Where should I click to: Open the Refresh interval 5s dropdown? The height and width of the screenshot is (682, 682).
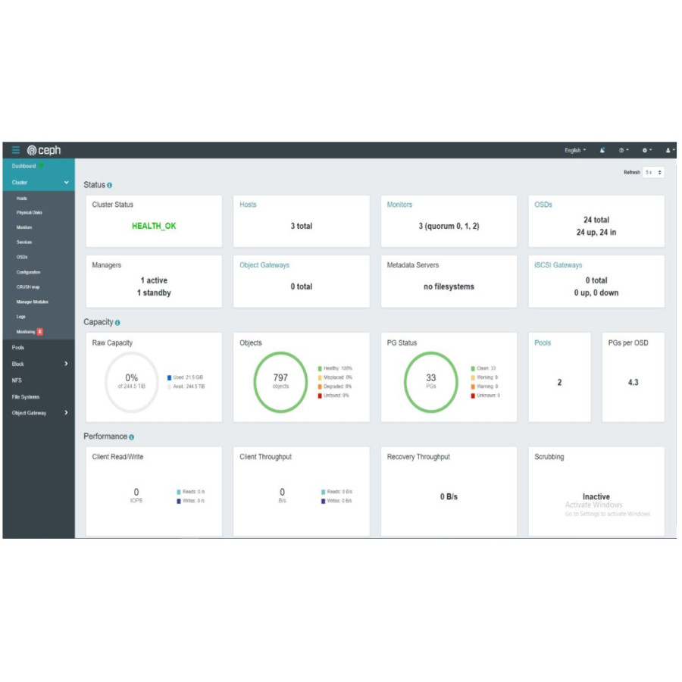point(654,171)
